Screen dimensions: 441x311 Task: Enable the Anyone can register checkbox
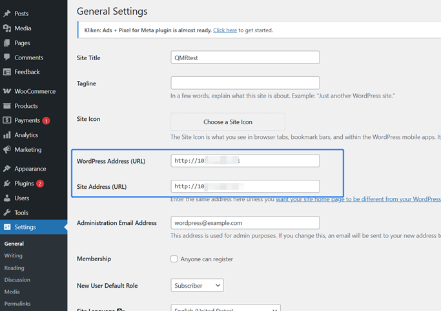(x=174, y=259)
